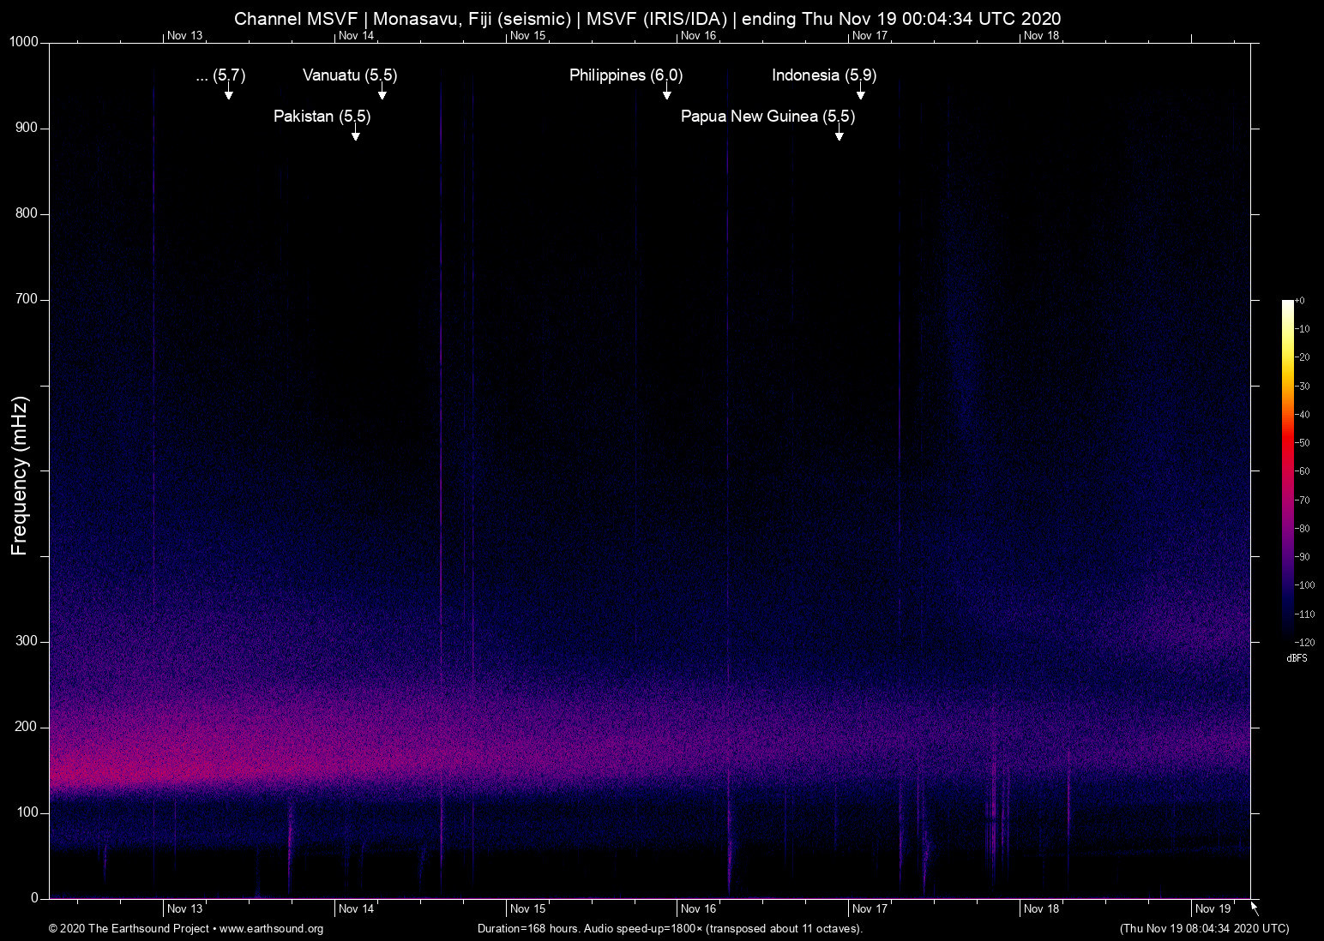1324x941 pixels.
Task: Click the 800 frequency axis label
Action: tap(27, 213)
